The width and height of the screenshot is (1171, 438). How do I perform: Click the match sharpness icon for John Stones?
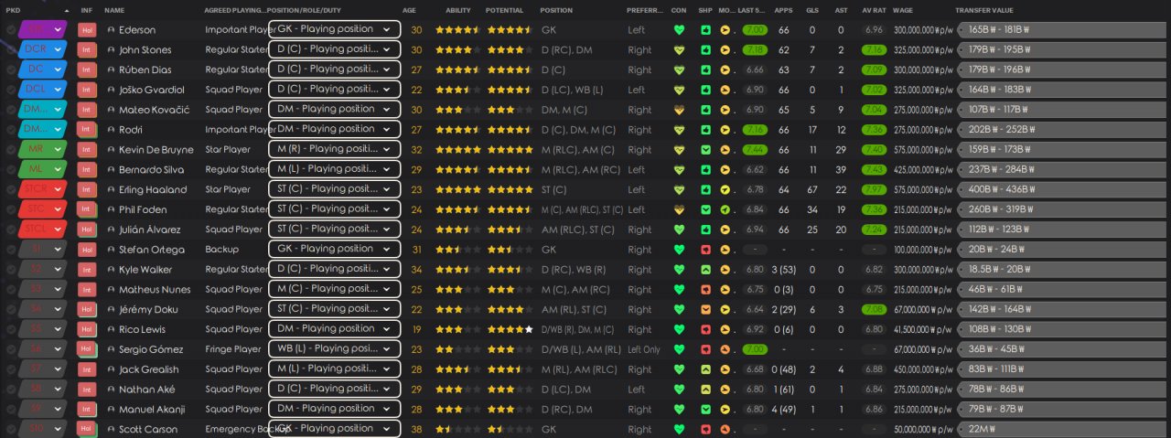click(705, 50)
